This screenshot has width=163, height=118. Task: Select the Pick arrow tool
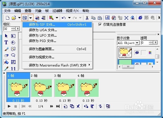tap(6, 36)
